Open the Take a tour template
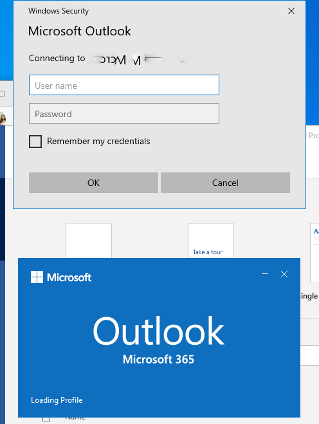Screen dimensions: 319x424 pos(211,241)
